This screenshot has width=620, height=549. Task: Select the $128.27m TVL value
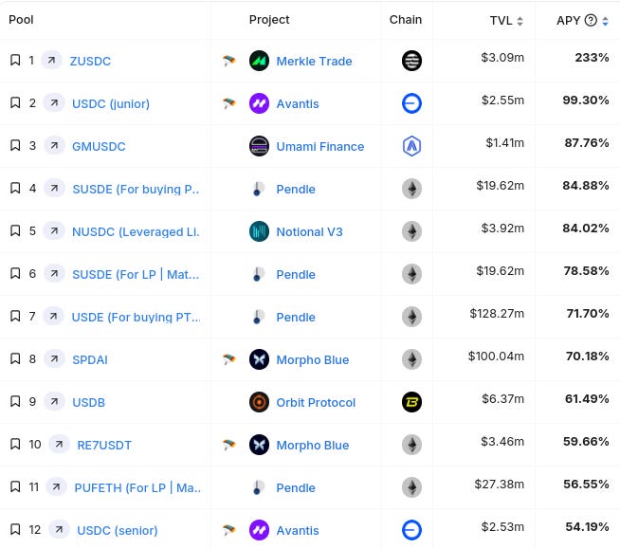(x=497, y=314)
